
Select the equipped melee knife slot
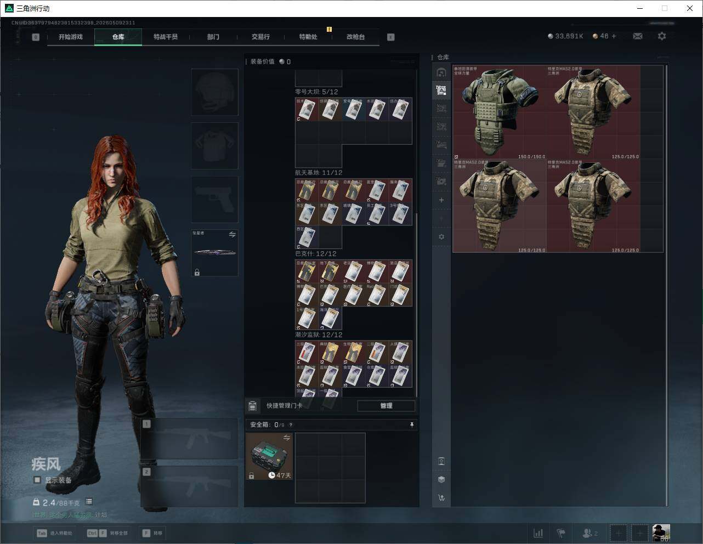click(215, 253)
